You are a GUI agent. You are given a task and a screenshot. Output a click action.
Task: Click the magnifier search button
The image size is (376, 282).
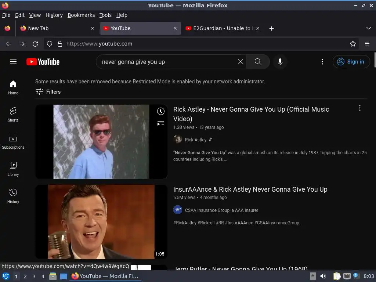pos(258,62)
